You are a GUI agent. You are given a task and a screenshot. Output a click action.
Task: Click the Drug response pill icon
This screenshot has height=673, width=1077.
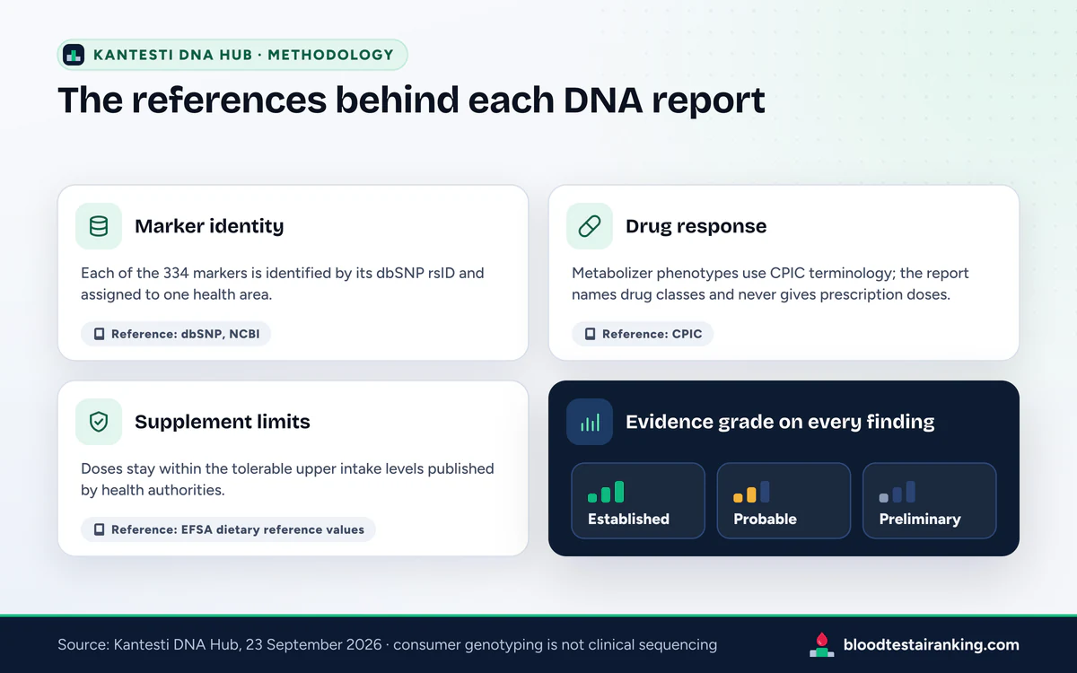pyautogui.click(x=590, y=226)
